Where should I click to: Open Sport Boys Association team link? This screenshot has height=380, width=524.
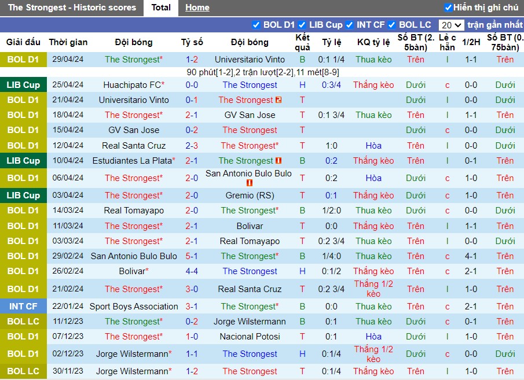click(x=134, y=307)
